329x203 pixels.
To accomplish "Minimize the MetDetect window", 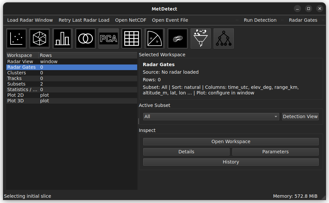I will pyautogui.click(x=297, y=9).
